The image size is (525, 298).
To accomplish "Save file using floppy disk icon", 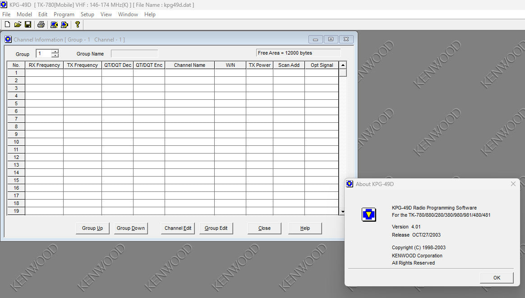I will [x=28, y=24].
